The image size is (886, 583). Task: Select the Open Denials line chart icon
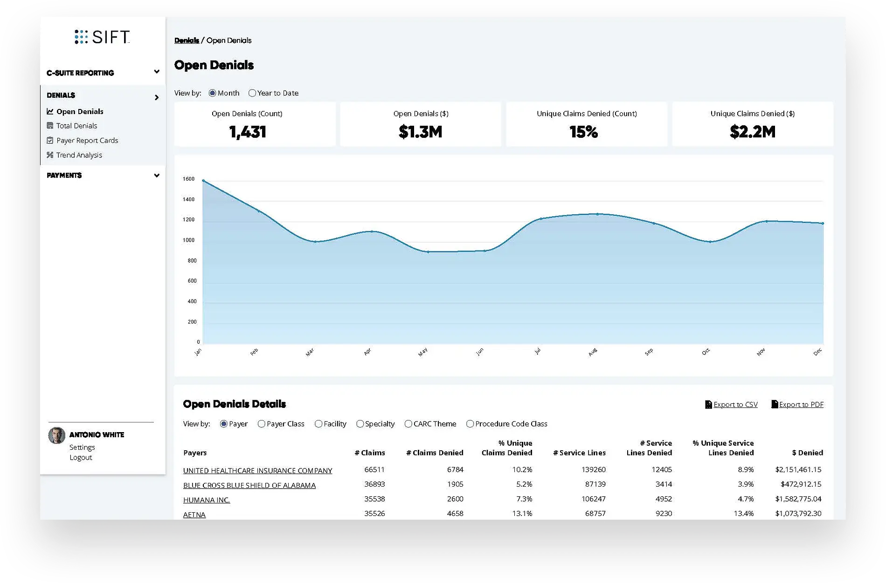click(x=50, y=111)
